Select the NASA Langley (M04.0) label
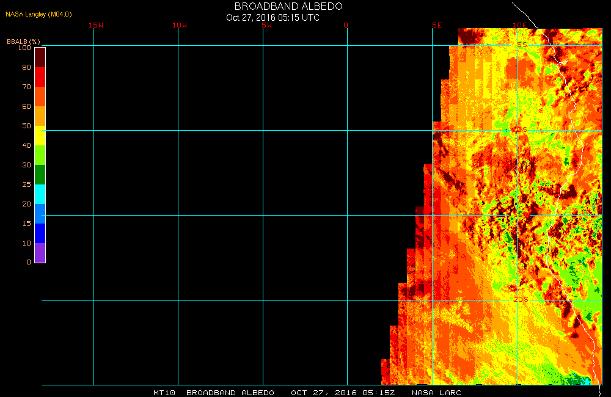The width and height of the screenshot is (611, 397). [x=39, y=14]
